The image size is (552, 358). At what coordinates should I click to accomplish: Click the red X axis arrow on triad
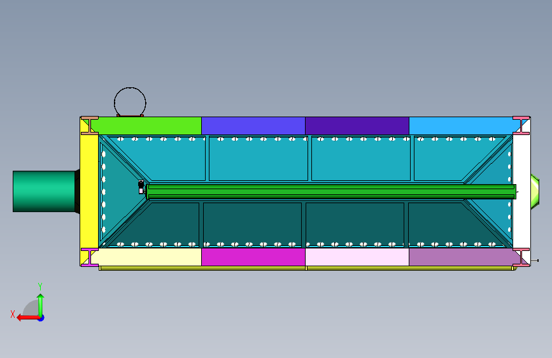28,318
